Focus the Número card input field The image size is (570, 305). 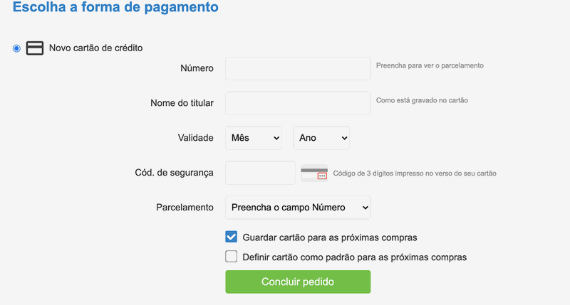click(298, 68)
